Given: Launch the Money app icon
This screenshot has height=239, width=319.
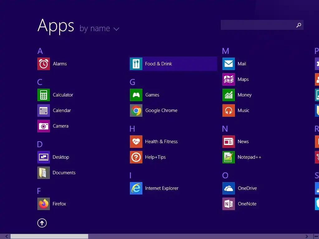Looking at the screenshot, I should (229, 95).
